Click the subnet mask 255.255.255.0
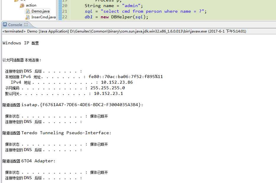 click(x=107, y=88)
